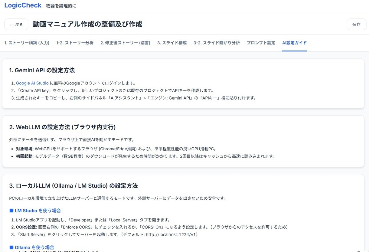Click the 対象環境 bullet item
The height and width of the screenshot is (252, 369).
[x=116, y=149]
